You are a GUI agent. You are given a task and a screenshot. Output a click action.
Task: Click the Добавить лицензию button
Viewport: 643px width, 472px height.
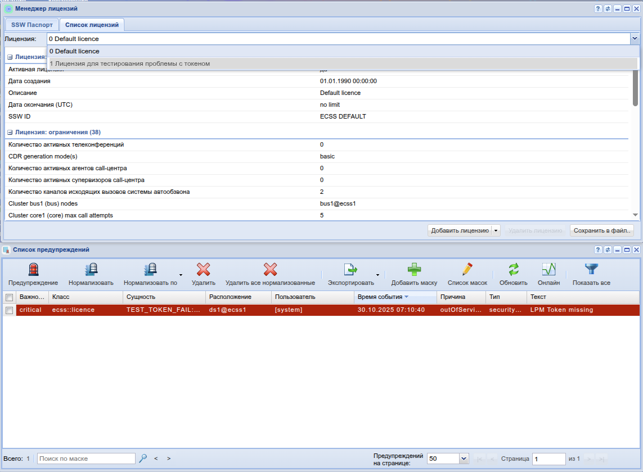click(460, 231)
